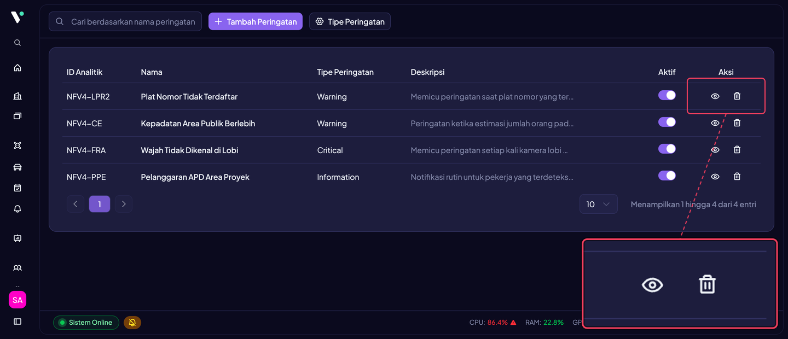Click the Tambah Peringatan button

[256, 21]
